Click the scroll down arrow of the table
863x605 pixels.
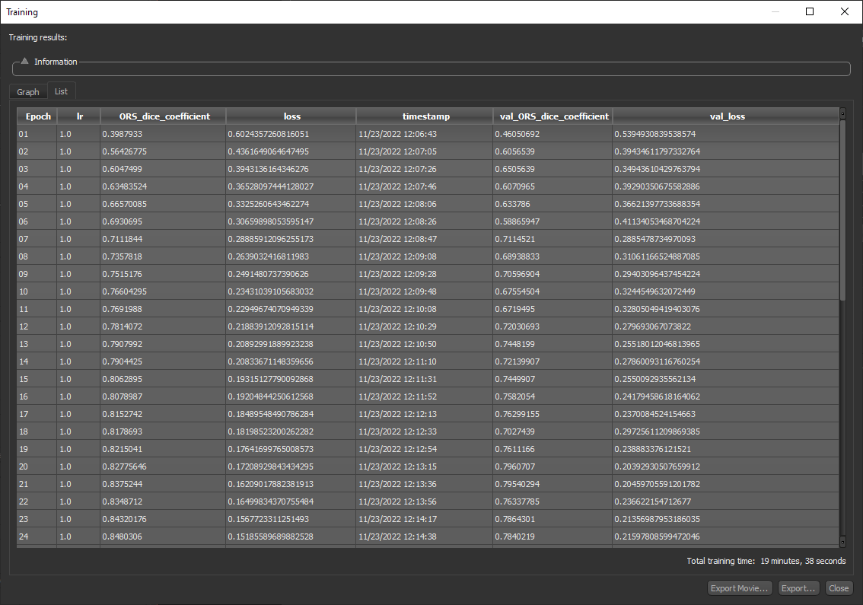(x=842, y=541)
